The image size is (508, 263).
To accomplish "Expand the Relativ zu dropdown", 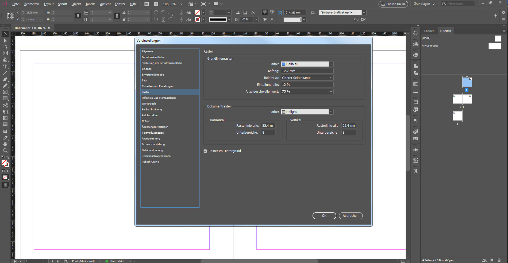I will (331, 78).
